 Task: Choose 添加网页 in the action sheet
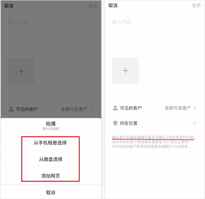click(x=50, y=176)
